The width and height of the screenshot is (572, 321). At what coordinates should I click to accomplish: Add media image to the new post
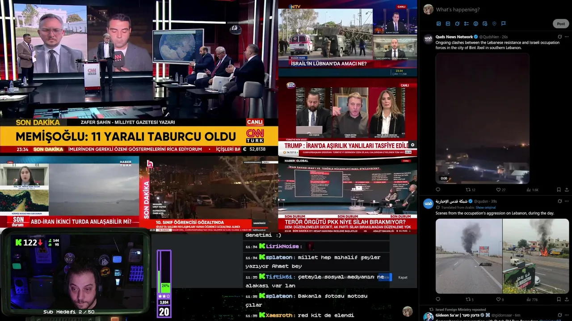click(x=438, y=24)
